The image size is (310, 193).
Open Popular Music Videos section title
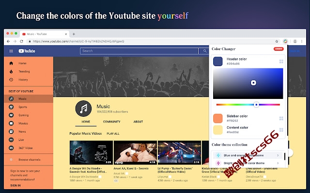point(85,134)
